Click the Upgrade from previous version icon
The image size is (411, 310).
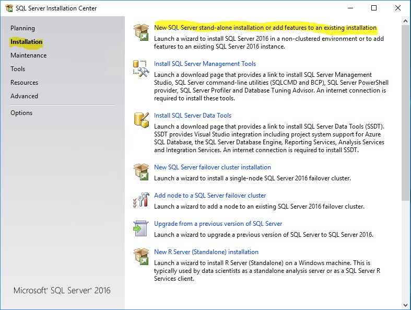pos(141,228)
